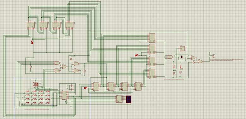The height and width of the screenshot is (119, 246).
Task: Click the buzzer component at the circuit output
Action: click(x=214, y=56)
